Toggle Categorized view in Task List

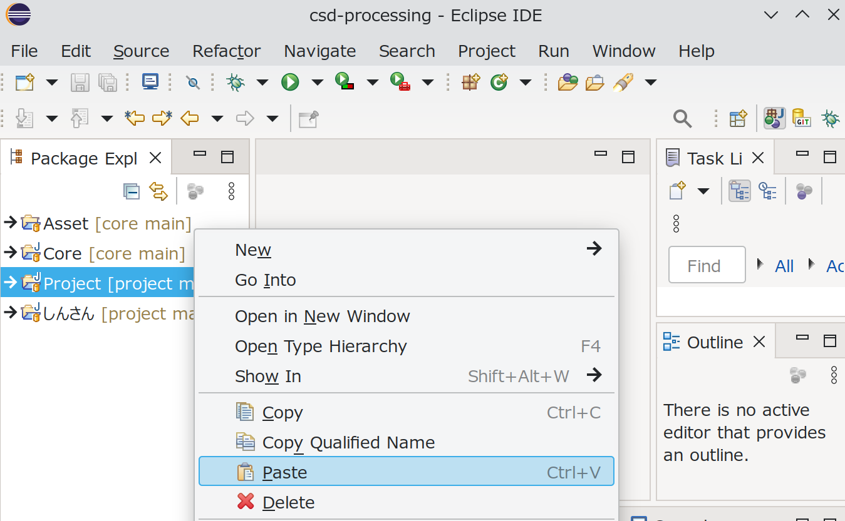pos(740,191)
